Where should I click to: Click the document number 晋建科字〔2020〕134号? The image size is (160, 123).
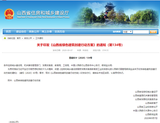tap(81, 58)
